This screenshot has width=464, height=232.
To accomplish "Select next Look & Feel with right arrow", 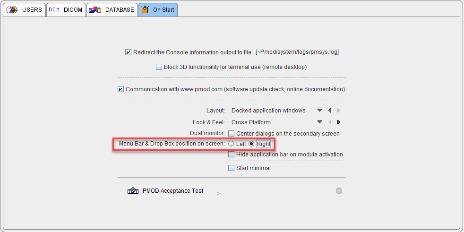I will 339,122.
